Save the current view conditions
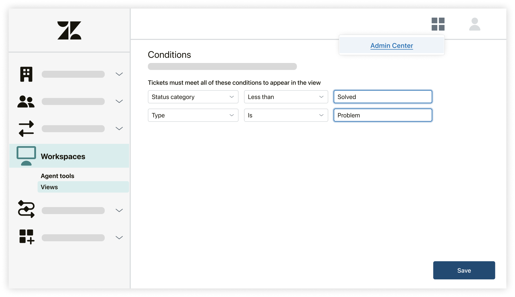Viewport: 515px width, 297px height. click(464, 271)
